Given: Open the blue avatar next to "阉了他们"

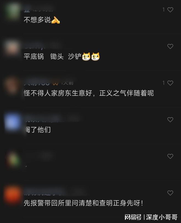Looking at the screenshot, I should [13, 122].
